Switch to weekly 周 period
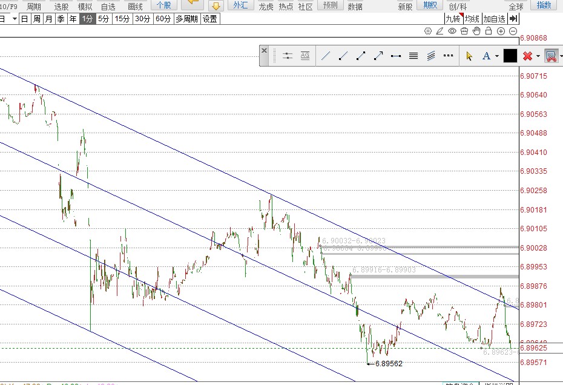The width and height of the screenshot is (563, 385). pos(36,19)
